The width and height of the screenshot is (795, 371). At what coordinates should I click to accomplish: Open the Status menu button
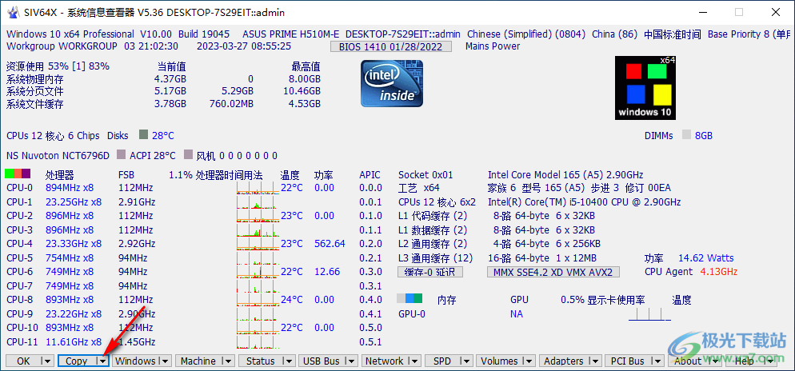point(260,361)
